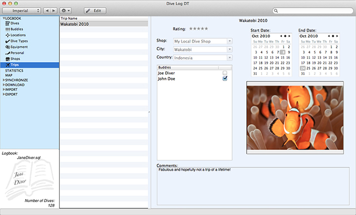Click the clownfish trip photo
Image resolution: width=356 pixels, height=215 pixels.
[x=295, y=118]
